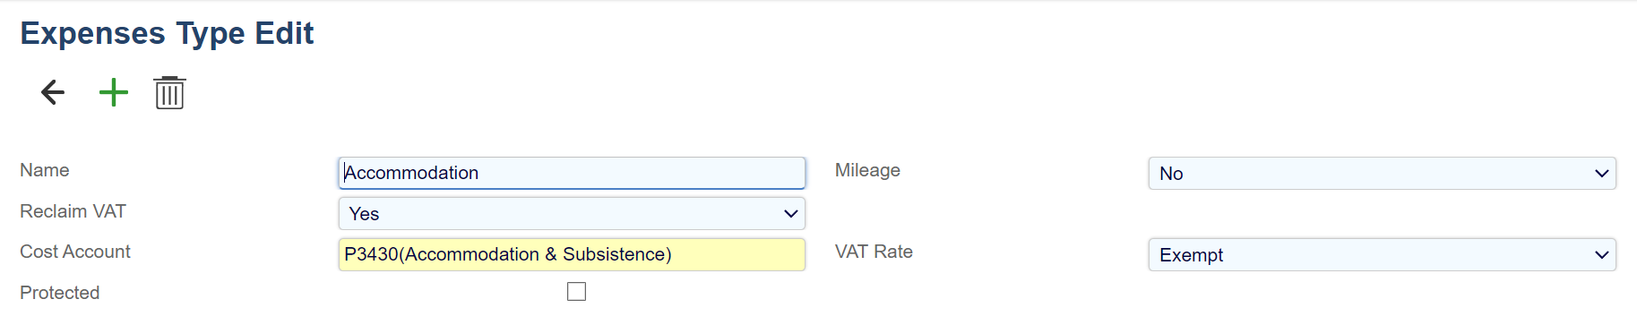Add a new expense type with green plus
This screenshot has height=325, width=1637.
(114, 92)
